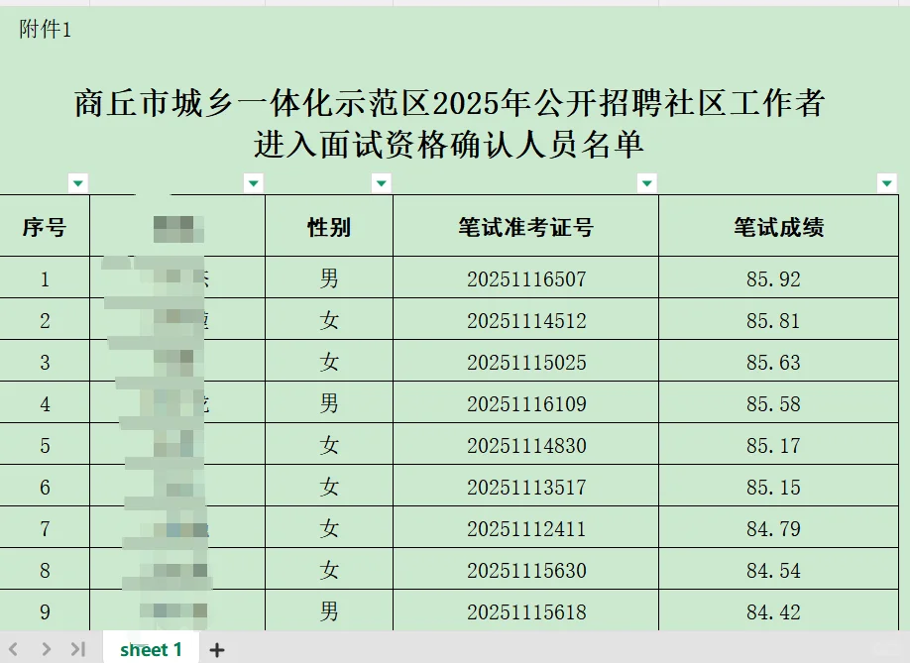Open the filter dropdown on 笔试成绩 column
This screenshot has width=910, height=663.
(886, 183)
